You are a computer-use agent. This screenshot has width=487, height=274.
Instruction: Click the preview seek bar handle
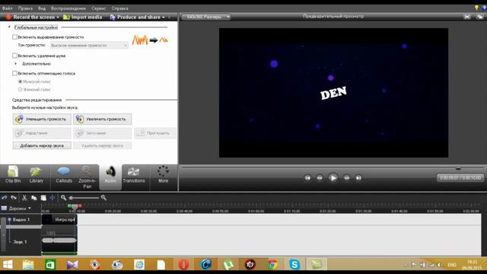pyautogui.click(x=458, y=168)
